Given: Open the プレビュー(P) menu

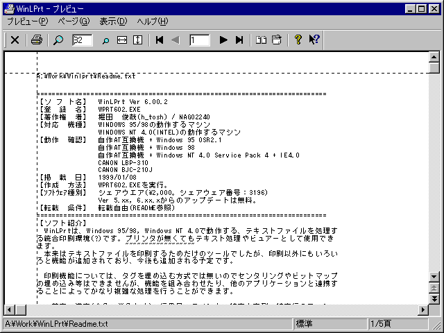Looking at the screenshot, I should [28, 22].
